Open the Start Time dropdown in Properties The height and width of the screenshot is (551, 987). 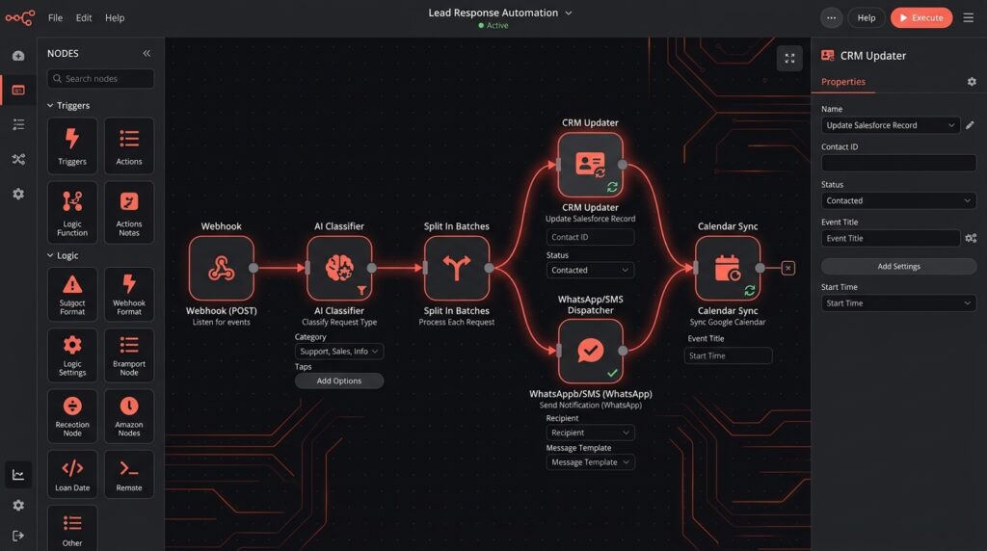click(899, 303)
